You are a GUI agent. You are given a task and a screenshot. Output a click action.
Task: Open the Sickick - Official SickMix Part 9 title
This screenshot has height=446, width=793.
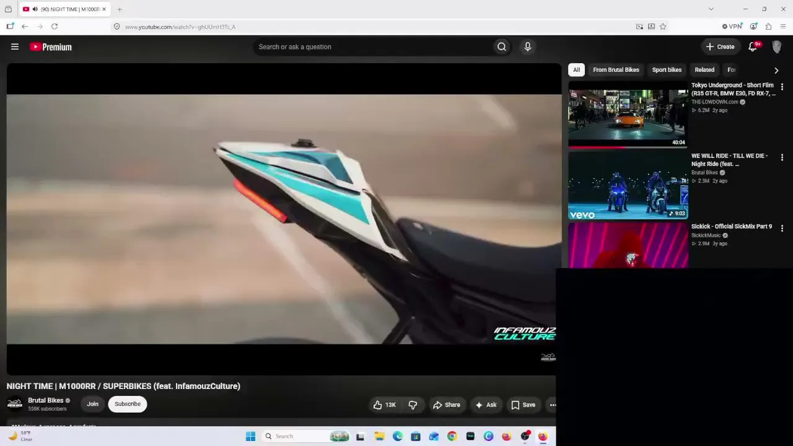[732, 227]
